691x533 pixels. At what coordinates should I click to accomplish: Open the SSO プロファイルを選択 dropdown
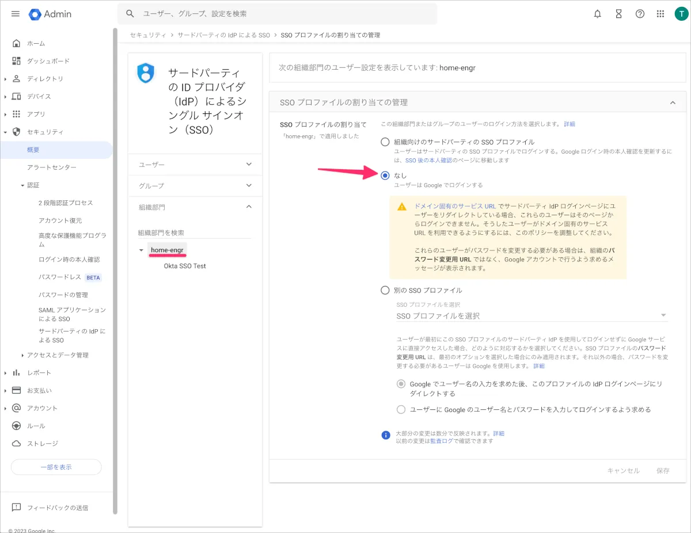click(531, 315)
